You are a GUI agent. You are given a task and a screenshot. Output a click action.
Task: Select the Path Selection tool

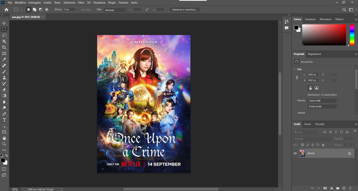(x=4, y=126)
